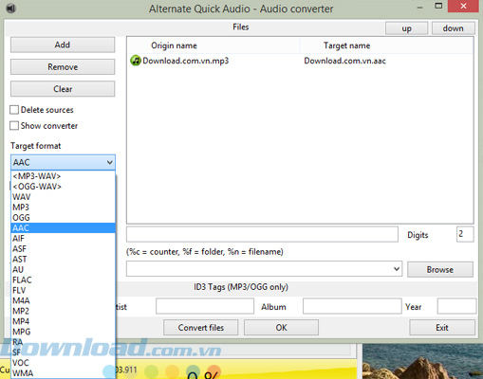
Task: Click the Add button
Action: pos(63,45)
